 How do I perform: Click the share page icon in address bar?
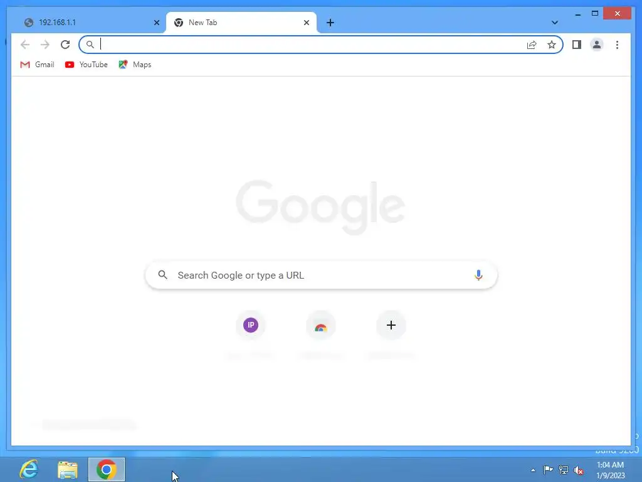[x=532, y=45]
